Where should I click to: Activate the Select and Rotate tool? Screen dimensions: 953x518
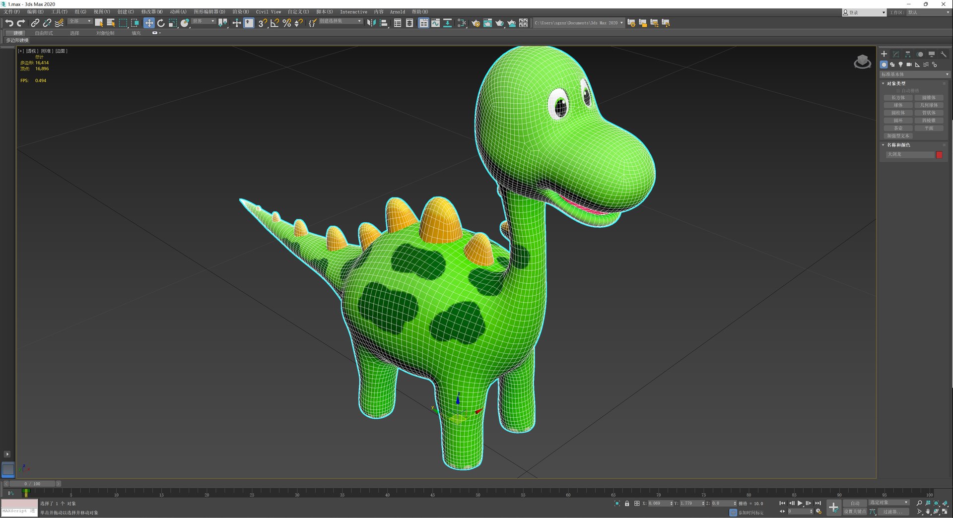[161, 23]
